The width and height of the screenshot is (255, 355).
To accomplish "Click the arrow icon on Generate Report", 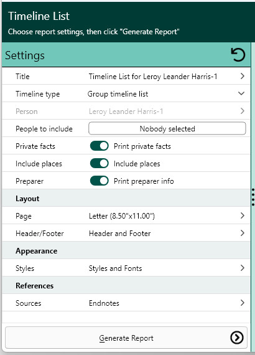I will 237,338.
